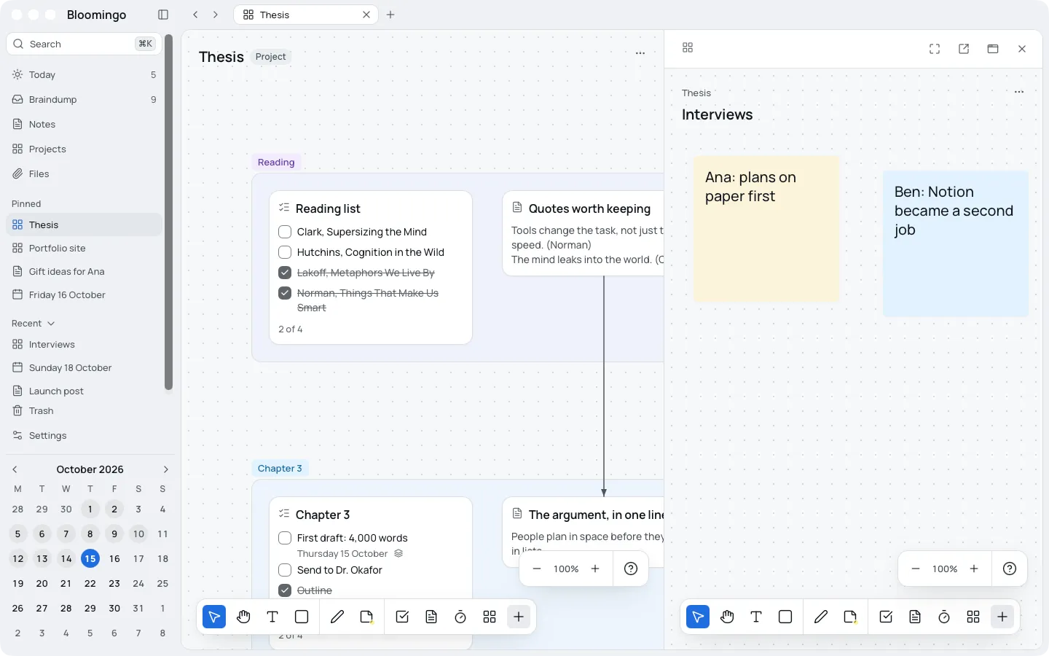Uncheck Norman, Things That Make Us Smart
This screenshot has height=656, width=1049.
pyautogui.click(x=285, y=293)
